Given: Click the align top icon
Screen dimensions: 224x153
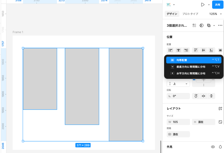Looking at the screenshot, I should [196, 50].
